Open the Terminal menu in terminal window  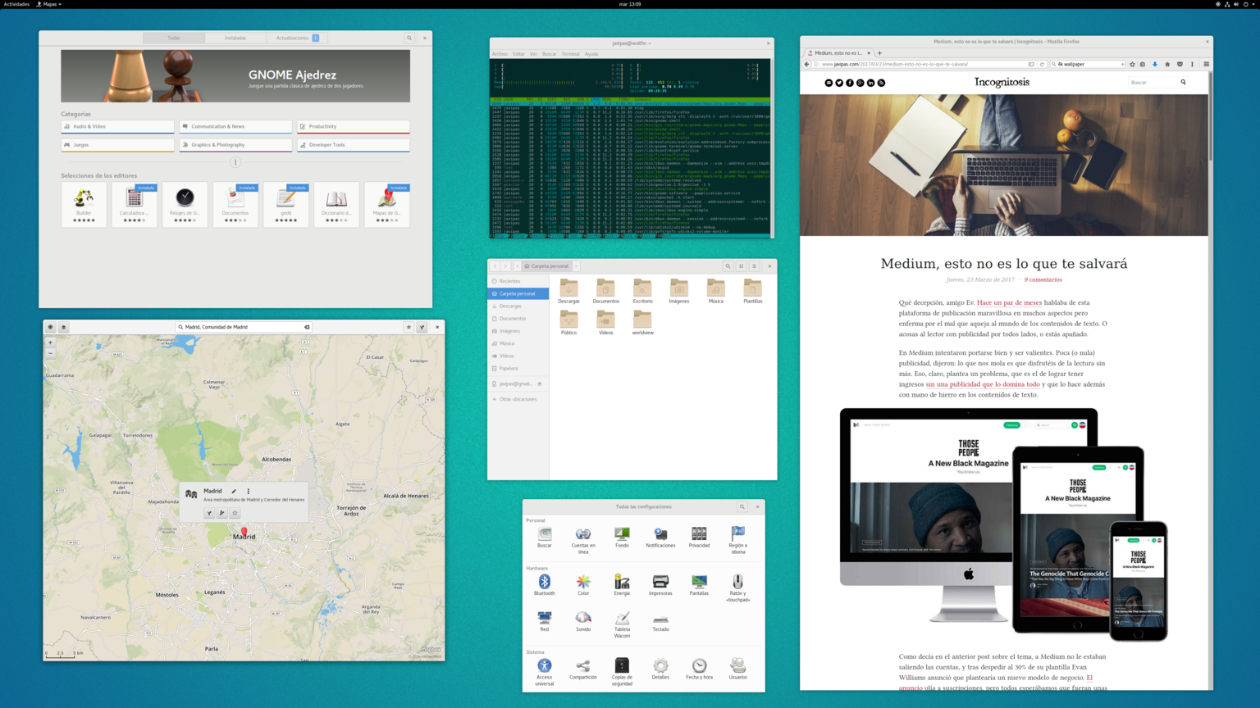pyautogui.click(x=570, y=54)
